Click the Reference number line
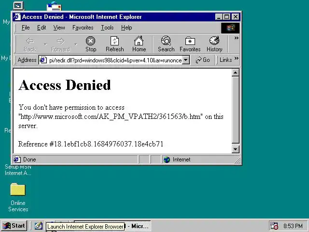 (x=91, y=144)
